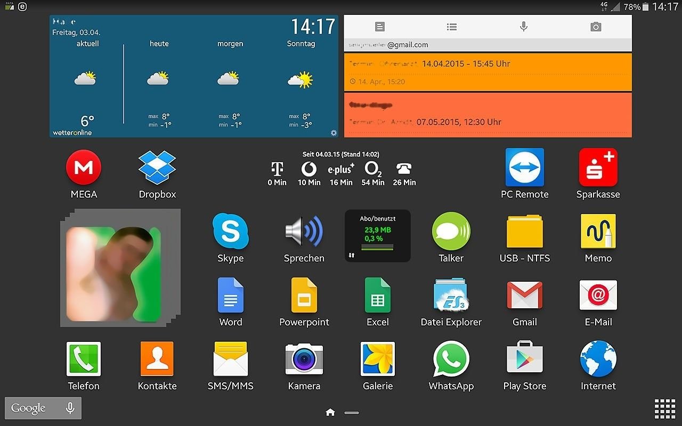Tap the O2 54 Min entry

click(373, 174)
